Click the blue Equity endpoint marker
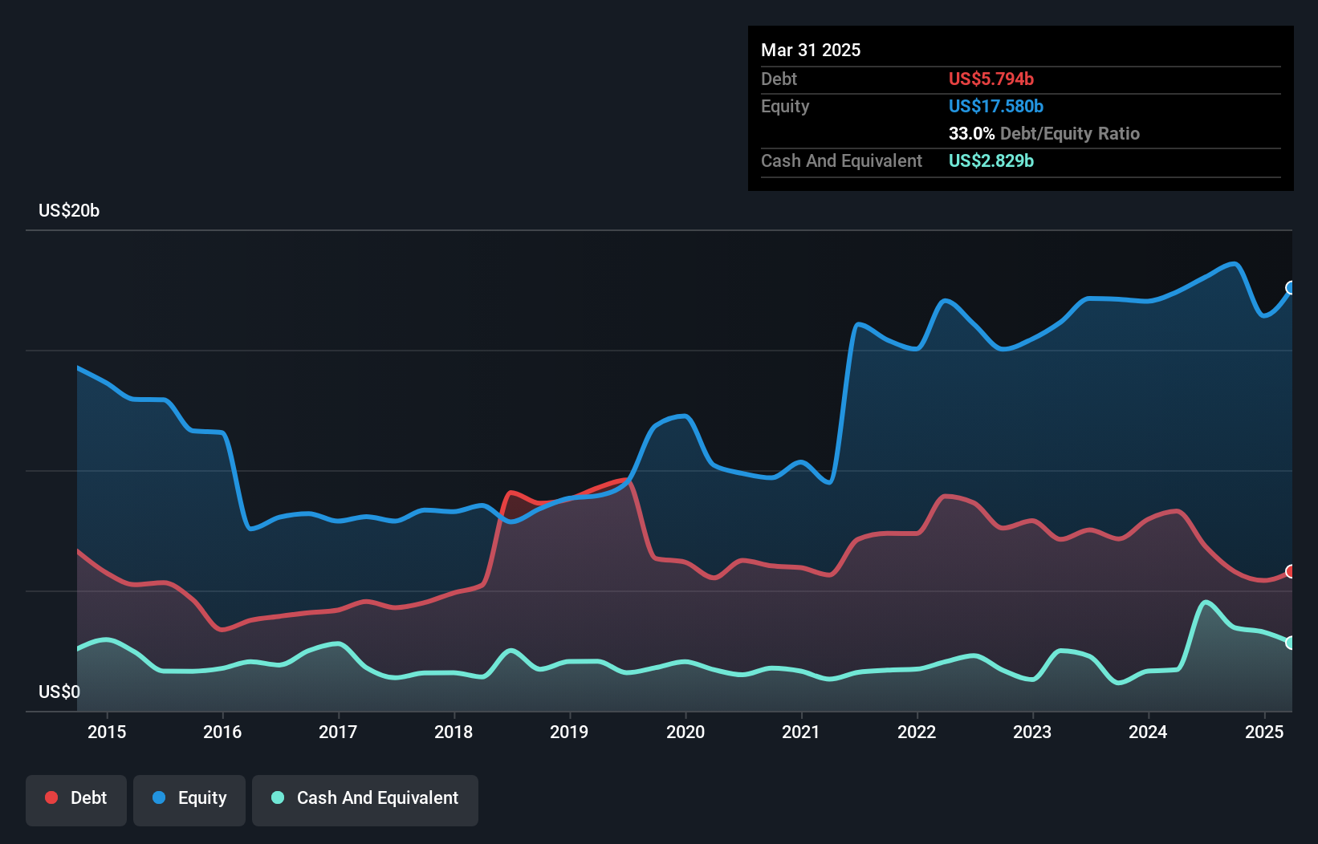The height and width of the screenshot is (844, 1318). click(1291, 288)
